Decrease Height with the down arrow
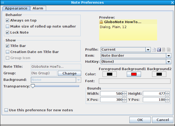This screenshot has width=175, height=126. tap(167, 95)
